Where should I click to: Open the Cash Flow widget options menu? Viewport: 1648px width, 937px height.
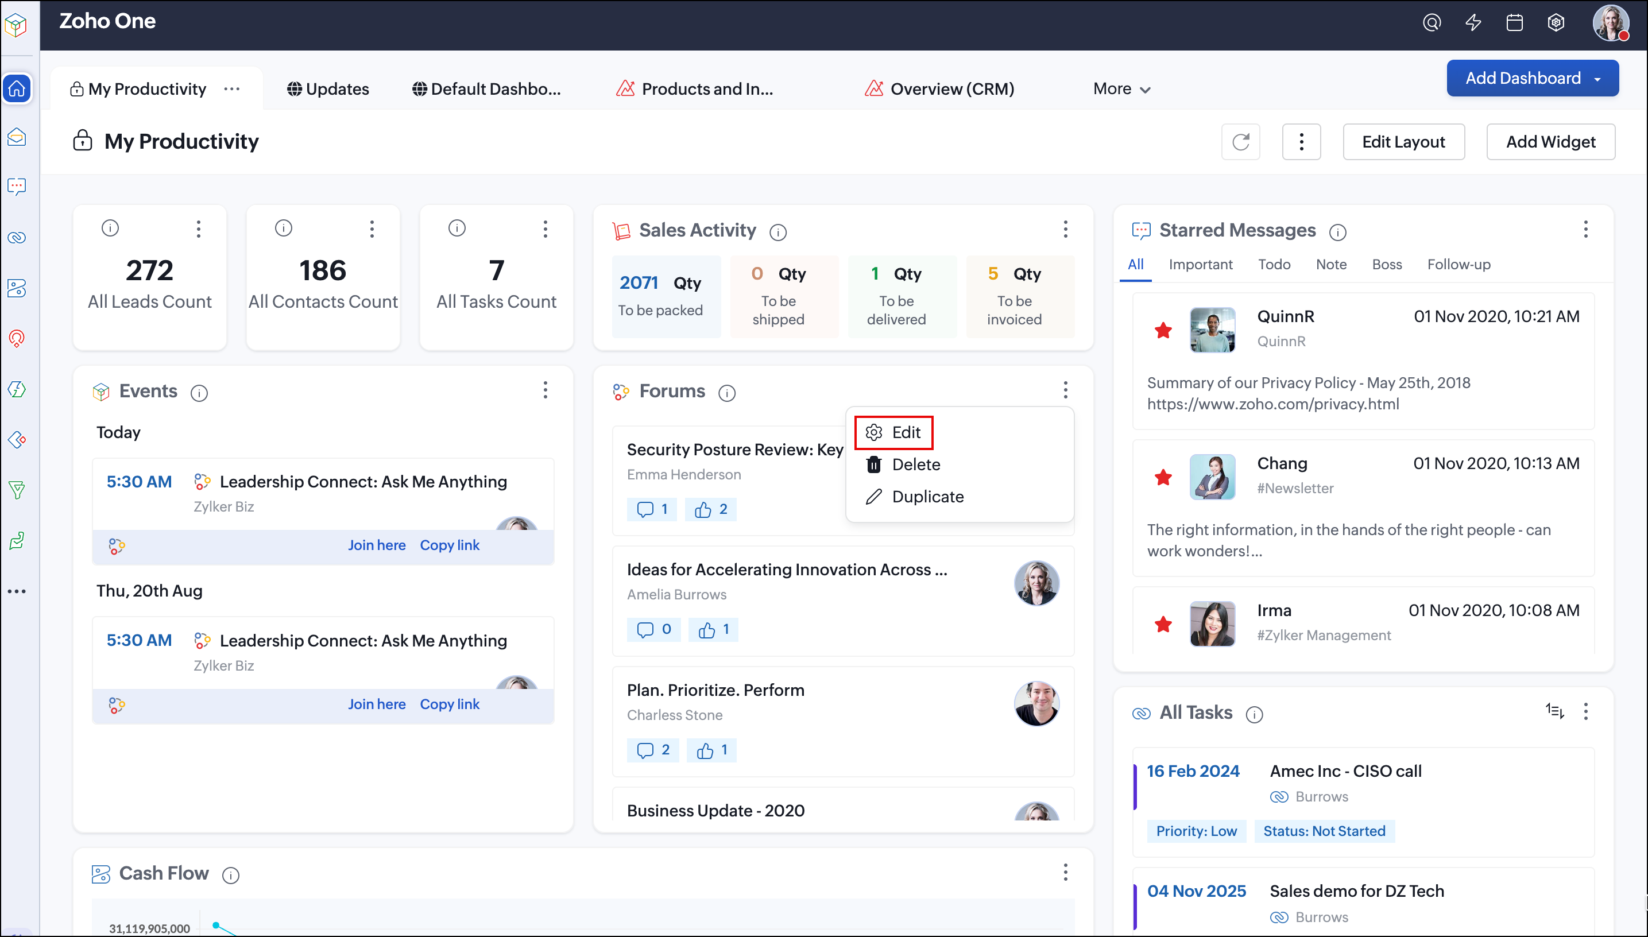(1065, 872)
